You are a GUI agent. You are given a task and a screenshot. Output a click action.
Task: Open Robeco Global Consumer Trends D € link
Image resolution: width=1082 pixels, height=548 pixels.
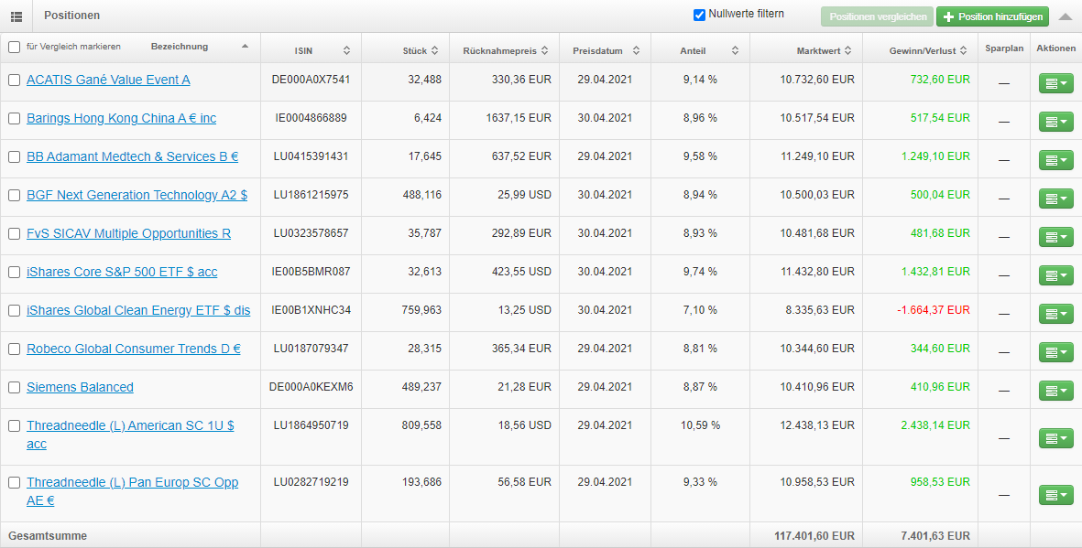(x=133, y=349)
